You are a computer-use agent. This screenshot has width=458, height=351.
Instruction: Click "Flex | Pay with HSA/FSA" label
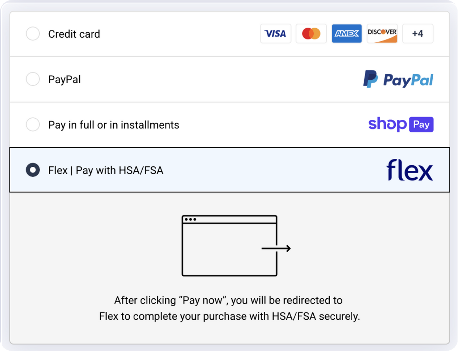pyautogui.click(x=106, y=170)
